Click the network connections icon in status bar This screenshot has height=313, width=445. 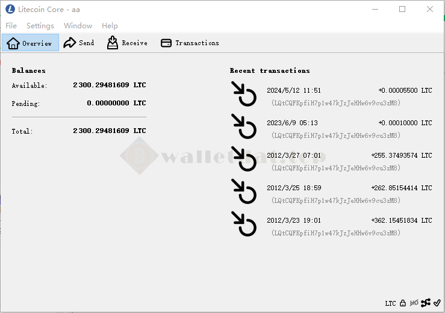tap(426, 303)
